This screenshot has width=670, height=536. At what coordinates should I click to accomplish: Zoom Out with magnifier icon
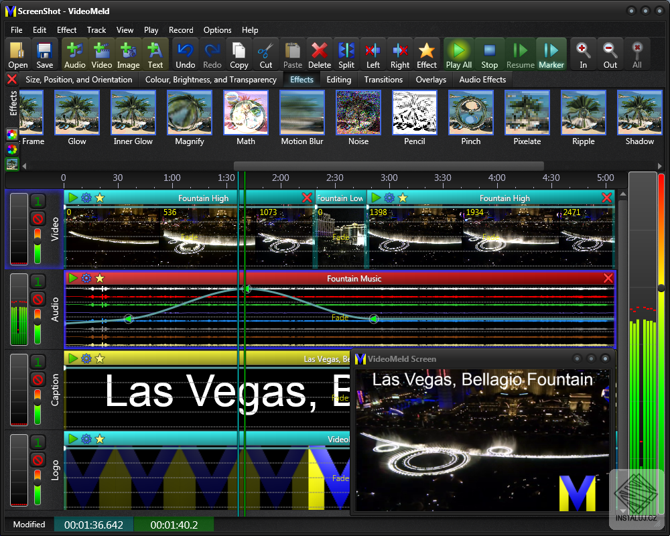pos(610,54)
